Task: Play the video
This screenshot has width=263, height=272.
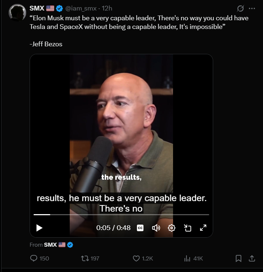Action: pos(39,228)
